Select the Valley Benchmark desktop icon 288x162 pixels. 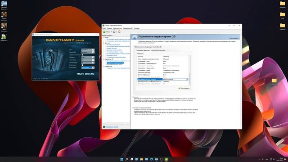4,26
